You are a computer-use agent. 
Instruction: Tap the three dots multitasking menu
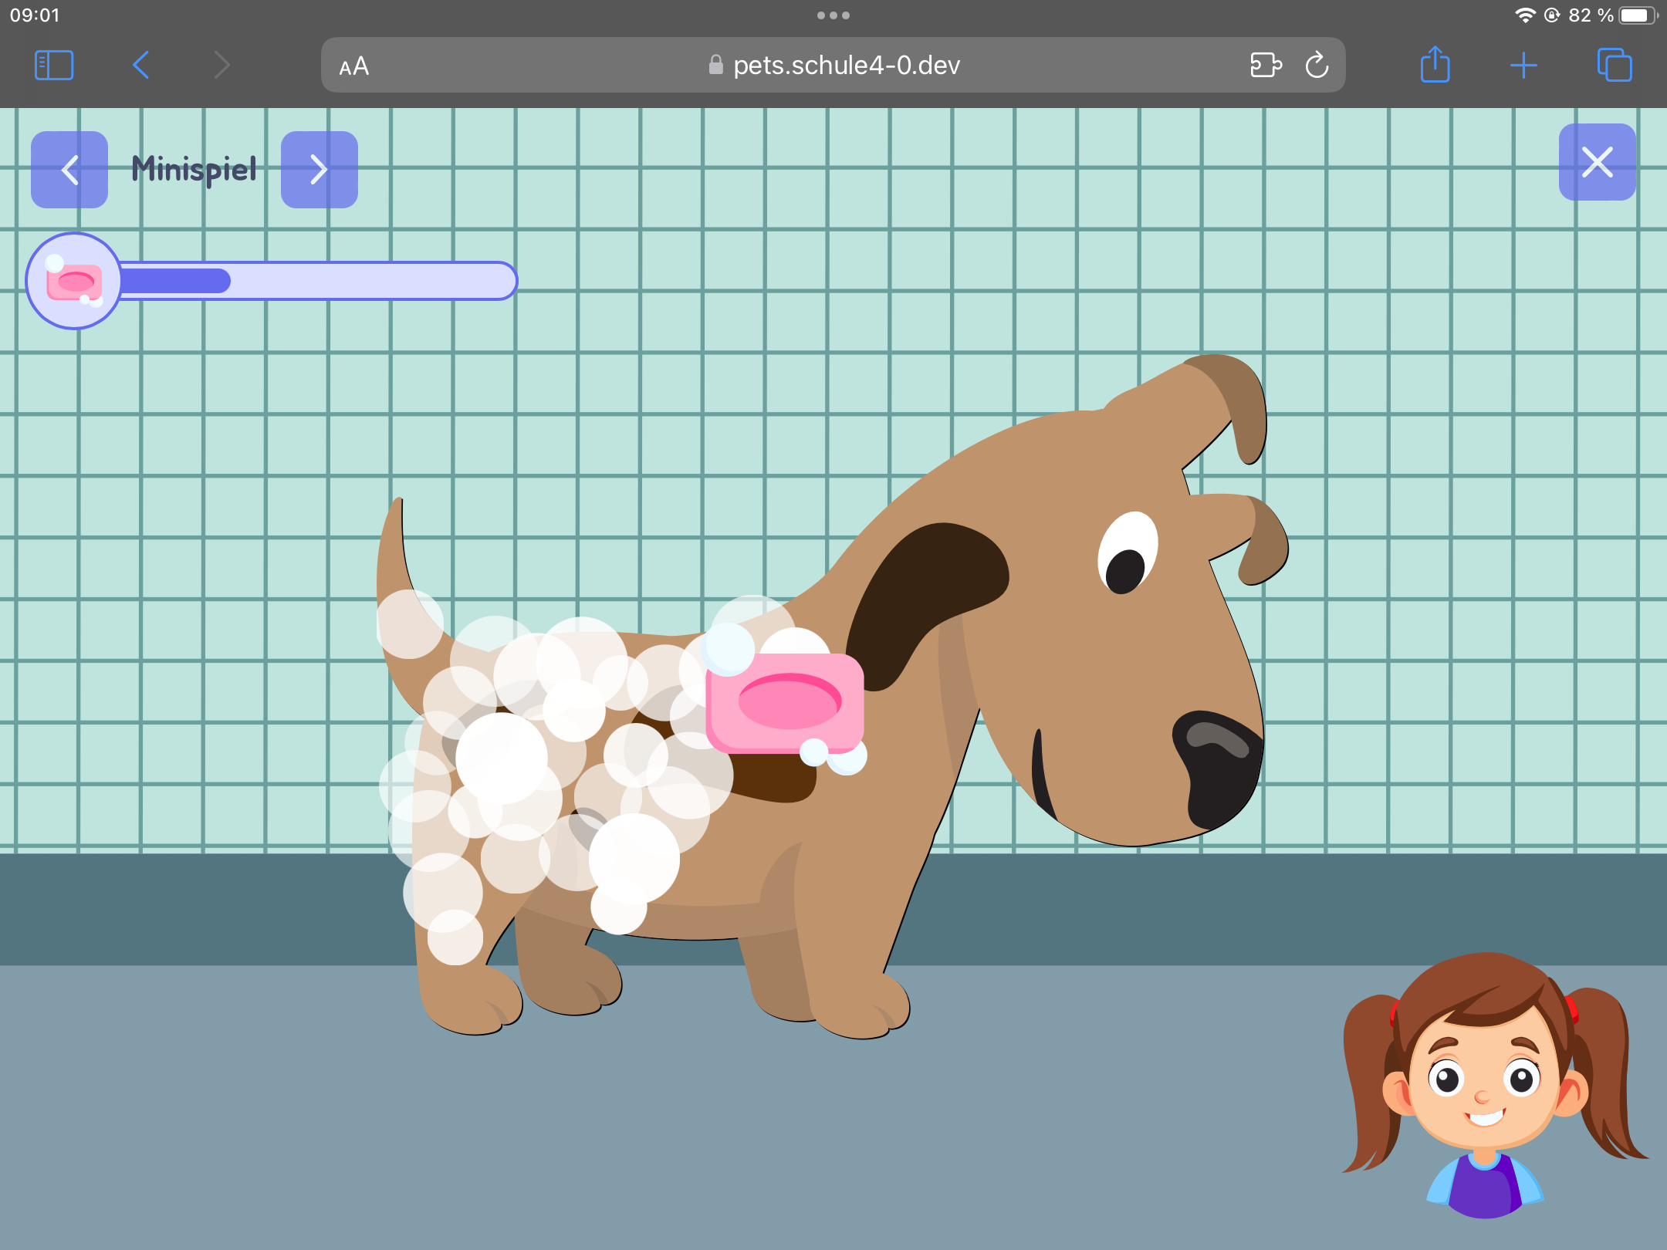click(x=833, y=15)
